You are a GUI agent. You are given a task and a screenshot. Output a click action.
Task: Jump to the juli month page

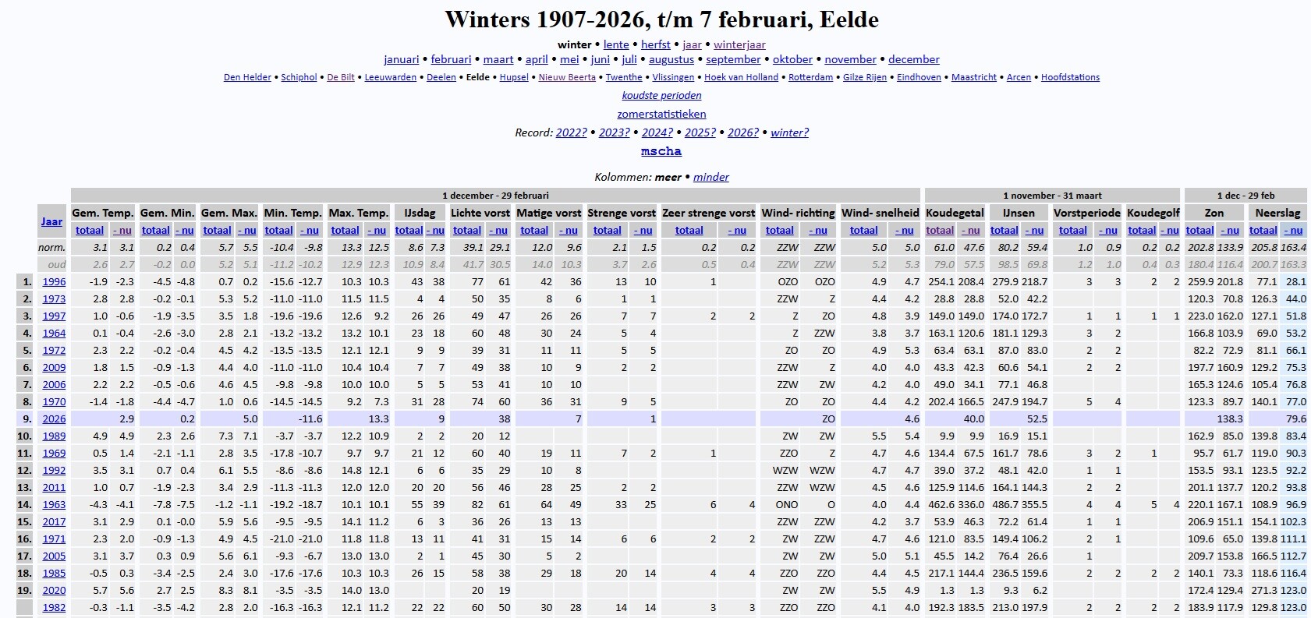pyautogui.click(x=629, y=59)
